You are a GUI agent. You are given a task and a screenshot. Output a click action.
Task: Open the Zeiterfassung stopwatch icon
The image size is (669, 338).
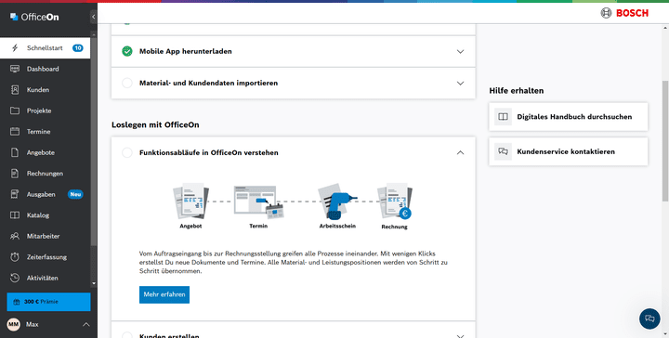coord(15,257)
